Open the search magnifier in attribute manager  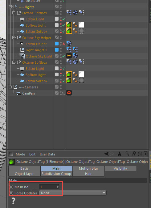point(127,154)
